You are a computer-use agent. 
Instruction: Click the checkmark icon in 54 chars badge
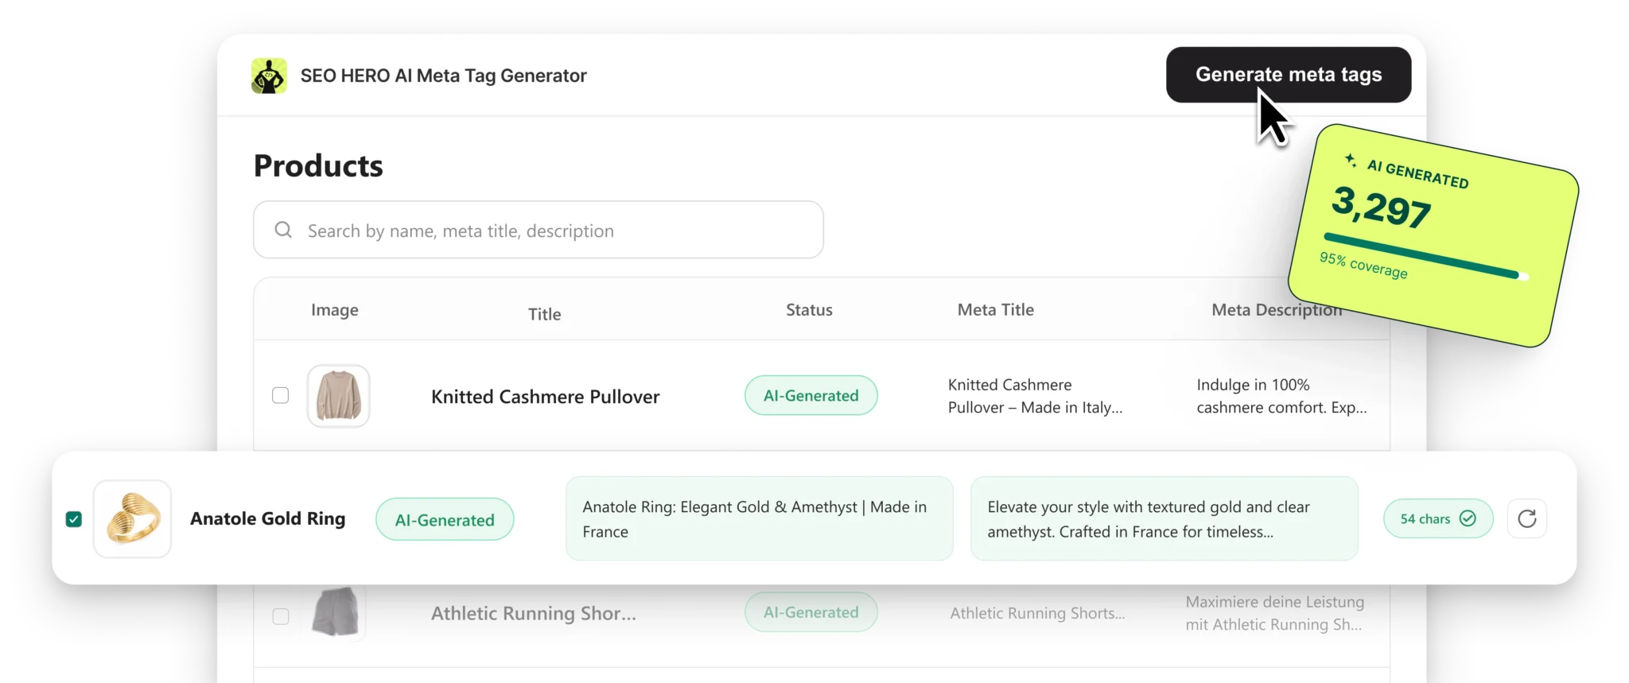tap(1468, 518)
